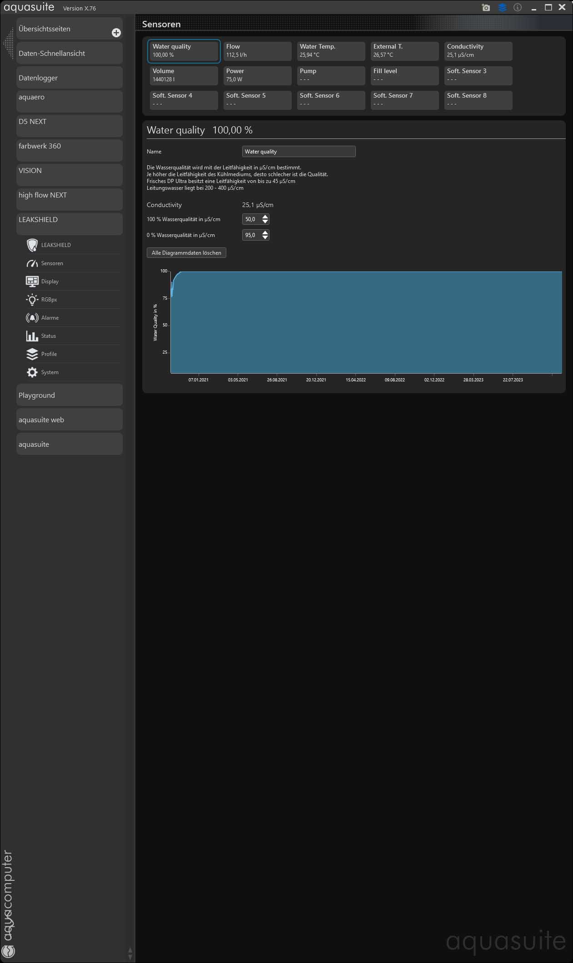Select the Fill level sensor tile
Viewport: 573px width, 963px height.
pyautogui.click(x=405, y=75)
